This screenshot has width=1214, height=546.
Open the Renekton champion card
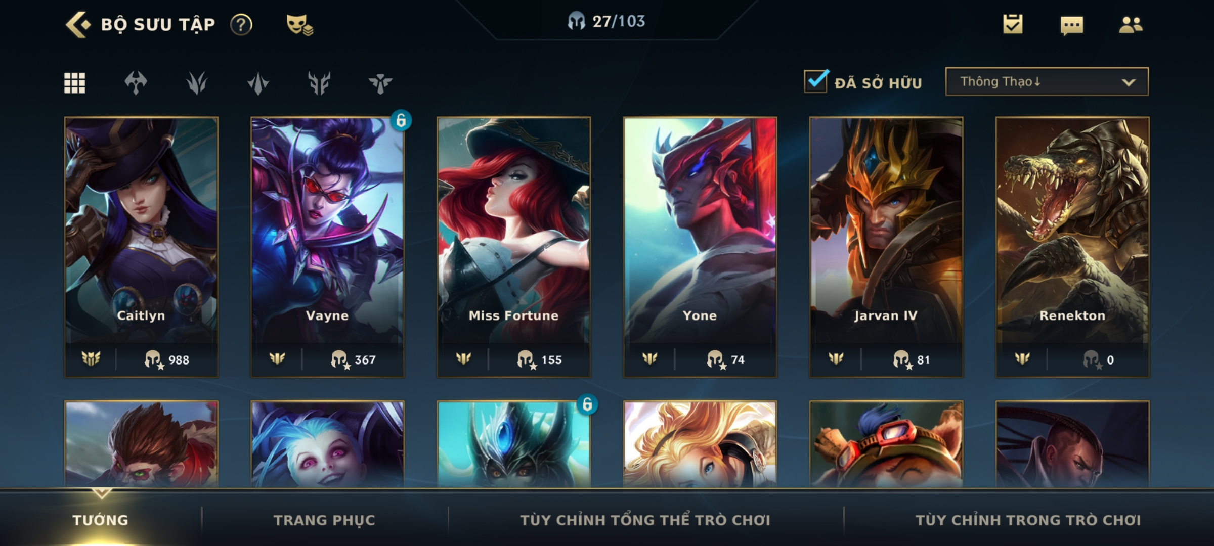point(1072,247)
